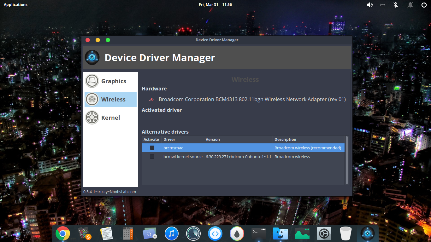Open the Stacer app from dock

[193, 233]
